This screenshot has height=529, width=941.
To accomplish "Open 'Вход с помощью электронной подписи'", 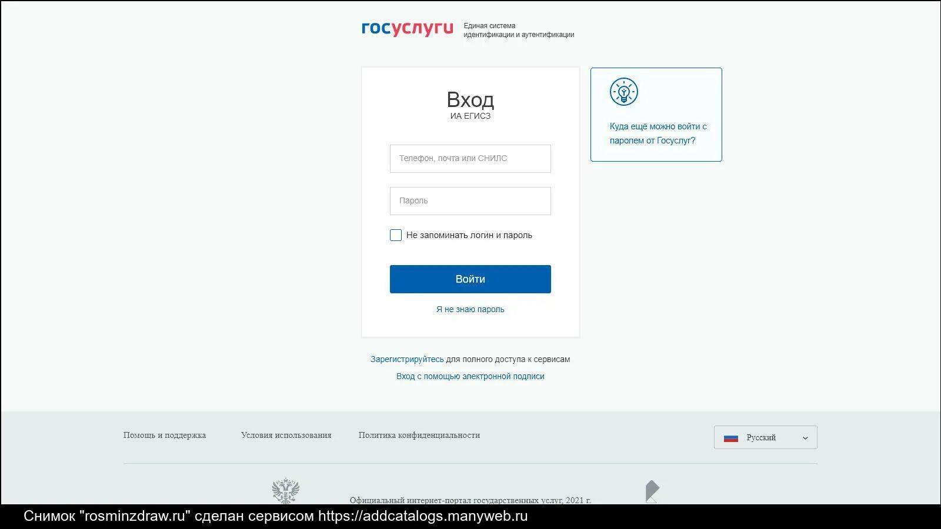I will click(x=470, y=376).
